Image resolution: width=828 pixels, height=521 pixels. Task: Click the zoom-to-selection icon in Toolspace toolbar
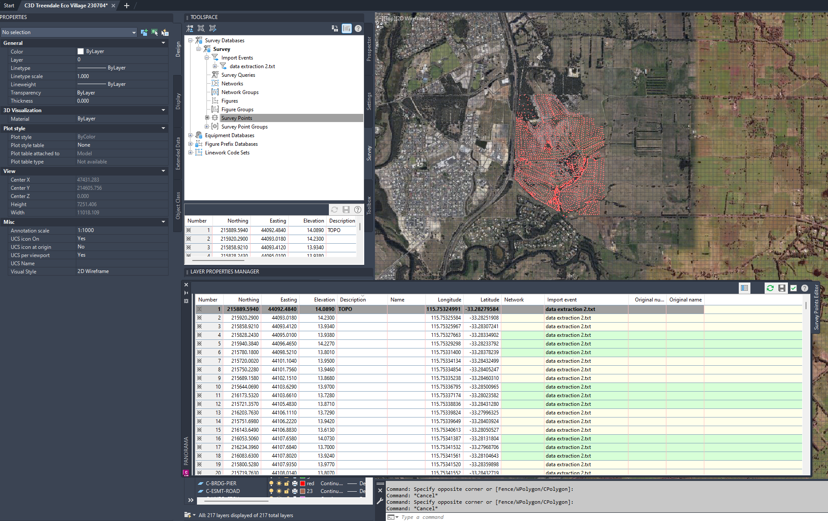201,28
